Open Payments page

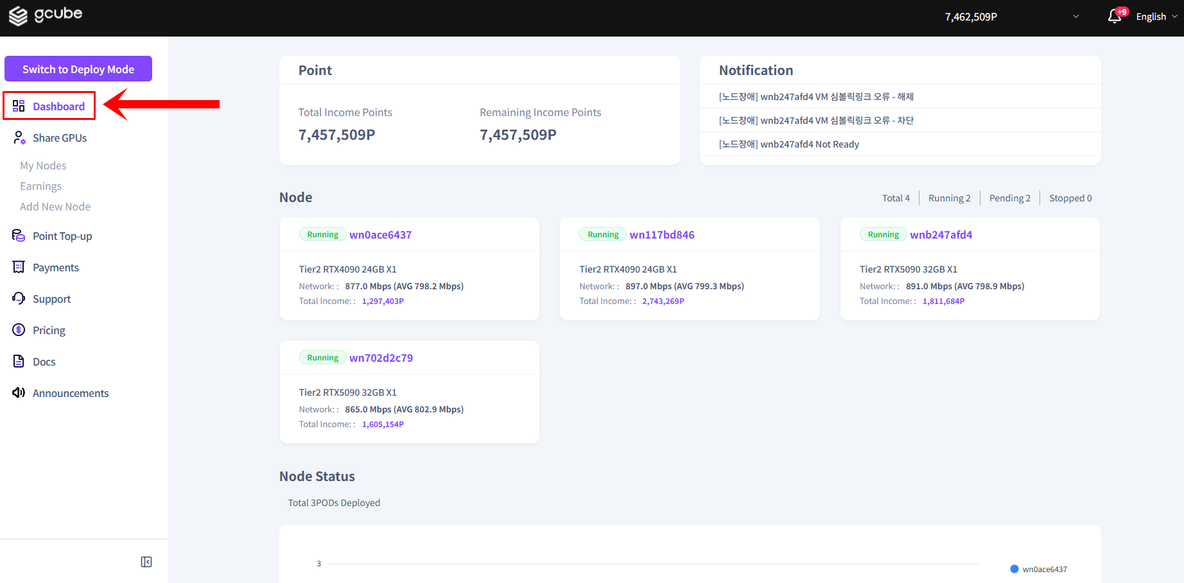[x=56, y=267]
